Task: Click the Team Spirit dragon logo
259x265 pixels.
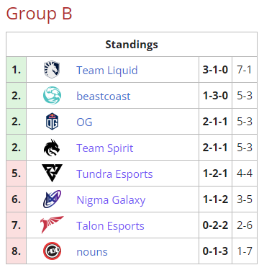Action: coord(52,148)
